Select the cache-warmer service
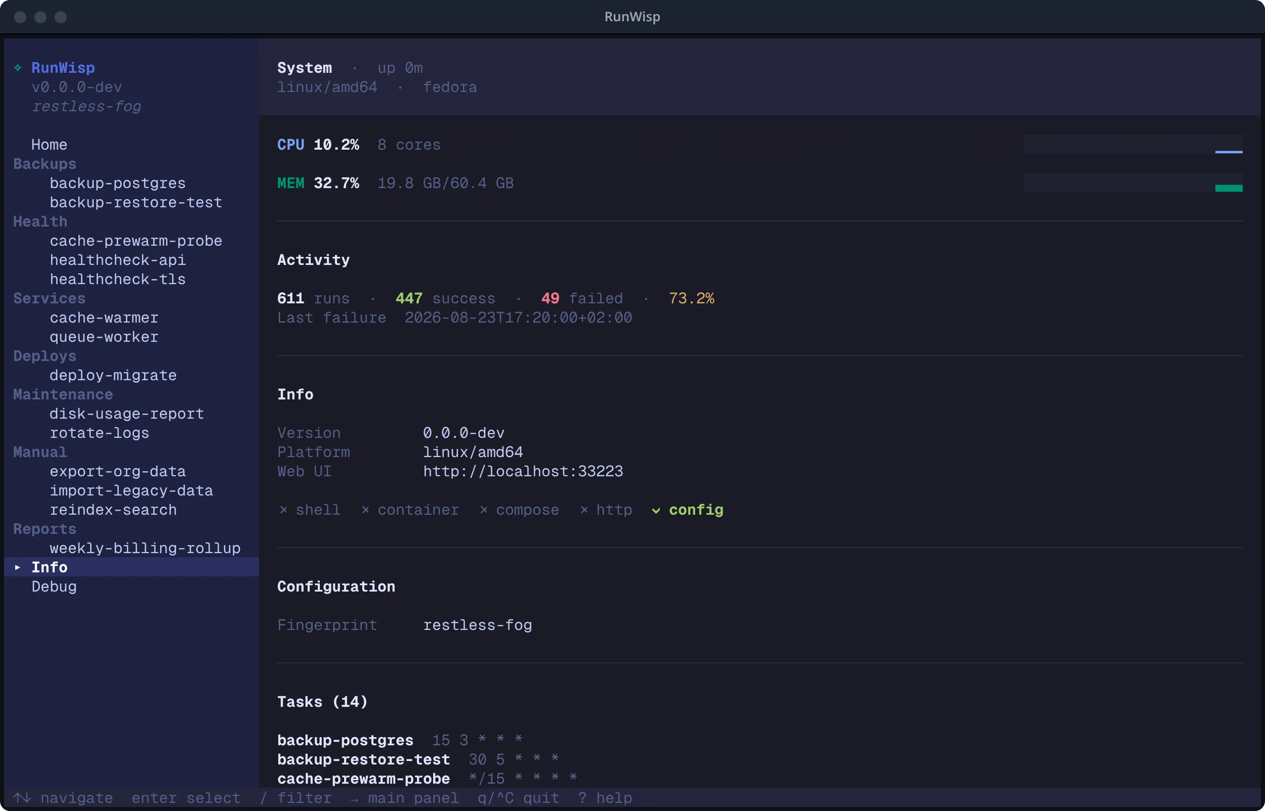Image resolution: width=1265 pixels, height=811 pixels. 104,318
